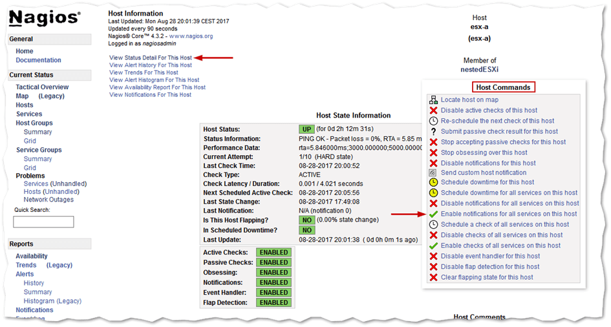611x327 pixels.
Task: Open View Alert History For This Host
Action: pyautogui.click(x=151, y=65)
